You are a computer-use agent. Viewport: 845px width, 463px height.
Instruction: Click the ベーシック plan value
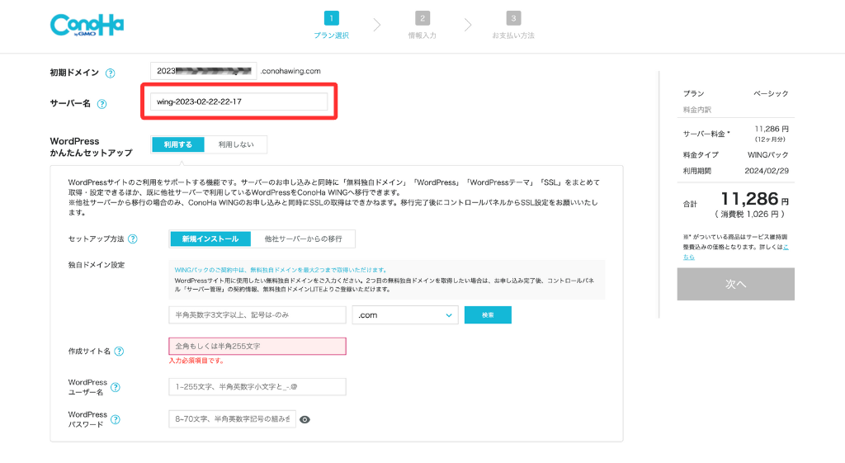point(771,93)
